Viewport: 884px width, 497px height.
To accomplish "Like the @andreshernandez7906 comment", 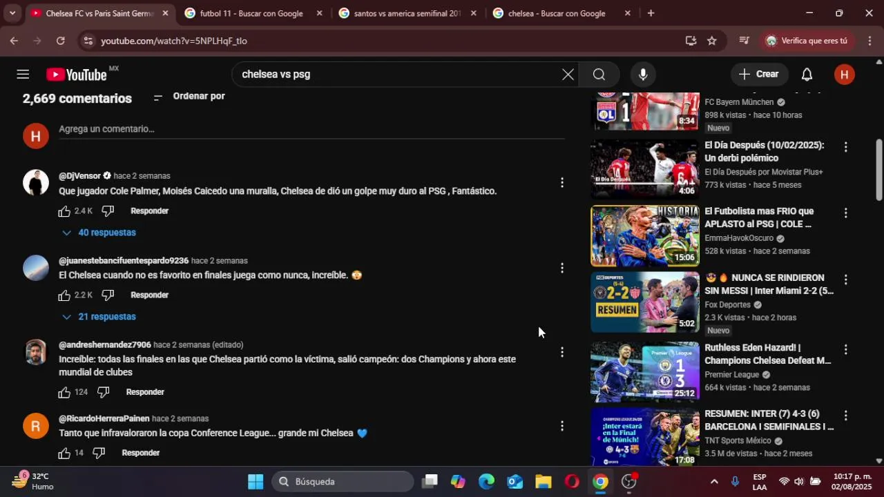I will [64, 392].
